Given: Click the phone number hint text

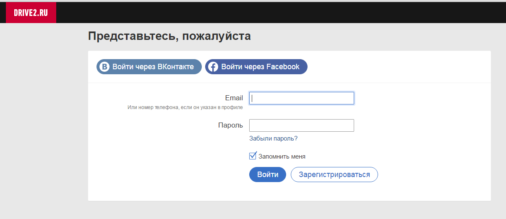Looking at the screenshot, I should (x=185, y=107).
